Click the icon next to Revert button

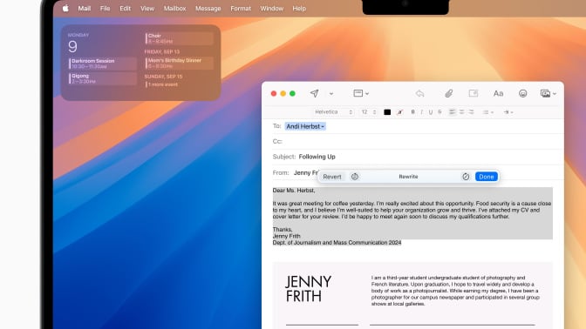click(x=355, y=177)
